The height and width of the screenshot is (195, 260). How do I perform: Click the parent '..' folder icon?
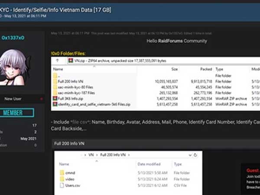coord(55,76)
